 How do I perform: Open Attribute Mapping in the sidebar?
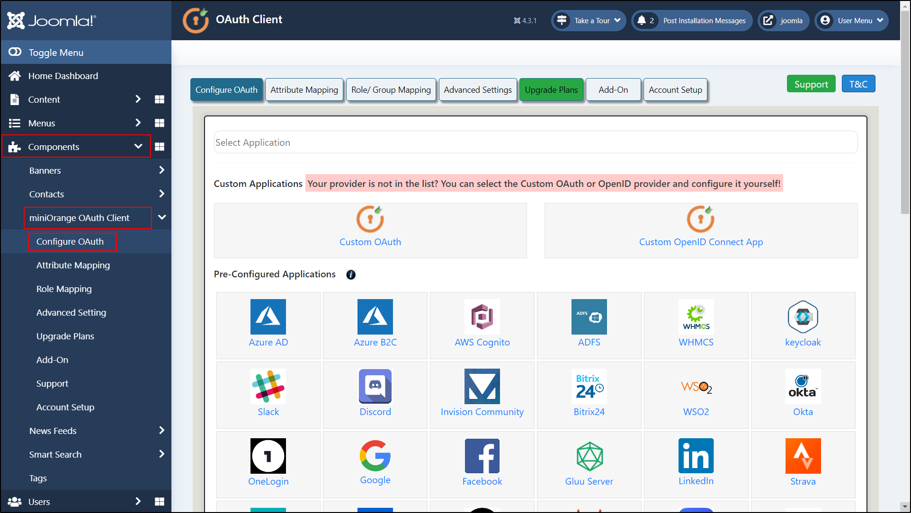pyautogui.click(x=73, y=265)
